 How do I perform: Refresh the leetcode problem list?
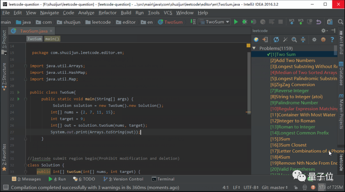(276, 40)
